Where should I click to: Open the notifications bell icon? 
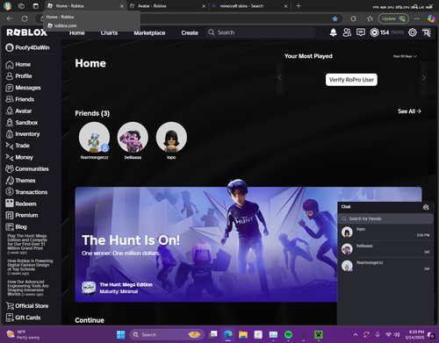(333, 32)
